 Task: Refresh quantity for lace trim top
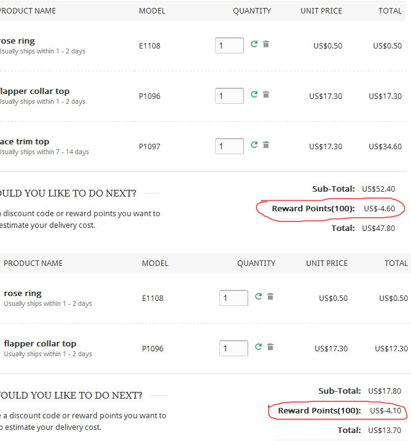254,144
